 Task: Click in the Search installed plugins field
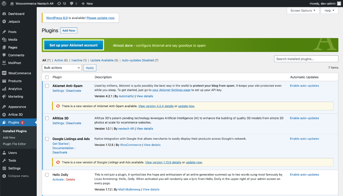tap(306, 59)
